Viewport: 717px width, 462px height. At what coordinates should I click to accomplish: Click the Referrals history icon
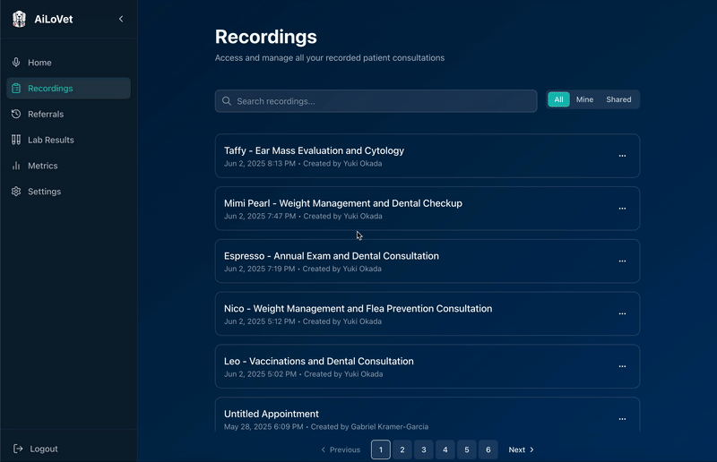tap(16, 114)
